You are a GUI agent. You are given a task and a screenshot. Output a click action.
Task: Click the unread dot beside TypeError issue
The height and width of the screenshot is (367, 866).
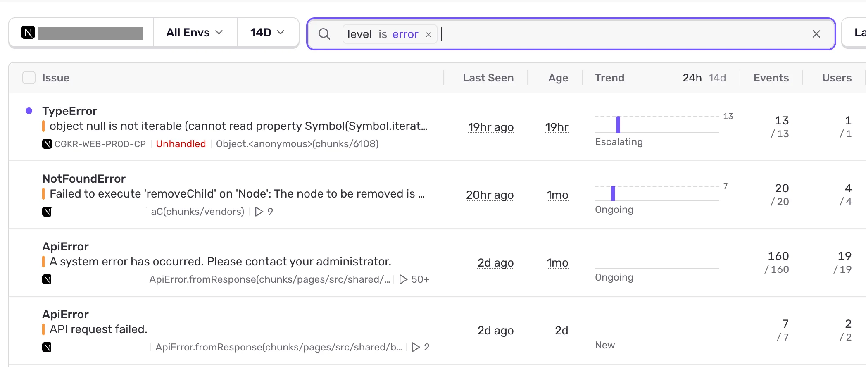click(29, 110)
